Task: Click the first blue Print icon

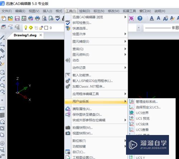Action: click(31, 18)
